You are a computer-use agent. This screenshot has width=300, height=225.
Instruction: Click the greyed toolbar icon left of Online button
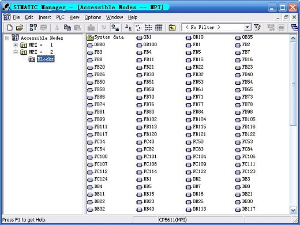click(104, 27)
